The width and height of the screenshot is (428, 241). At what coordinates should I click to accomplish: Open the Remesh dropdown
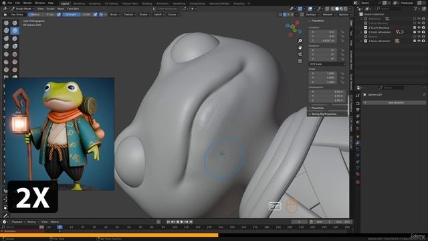pos(328,15)
